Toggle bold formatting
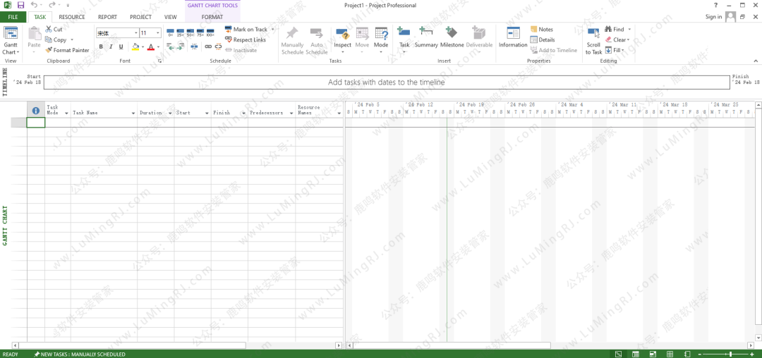Image resolution: width=762 pixels, height=358 pixels. tap(101, 47)
